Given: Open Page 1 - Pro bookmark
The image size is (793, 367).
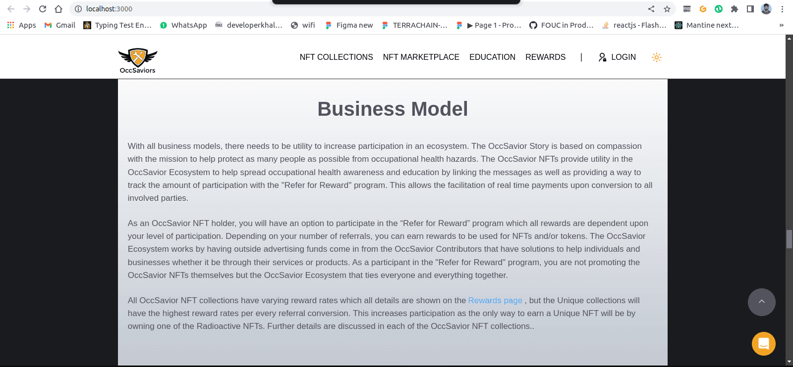Looking at the screenshot, I should coord(489,25).
